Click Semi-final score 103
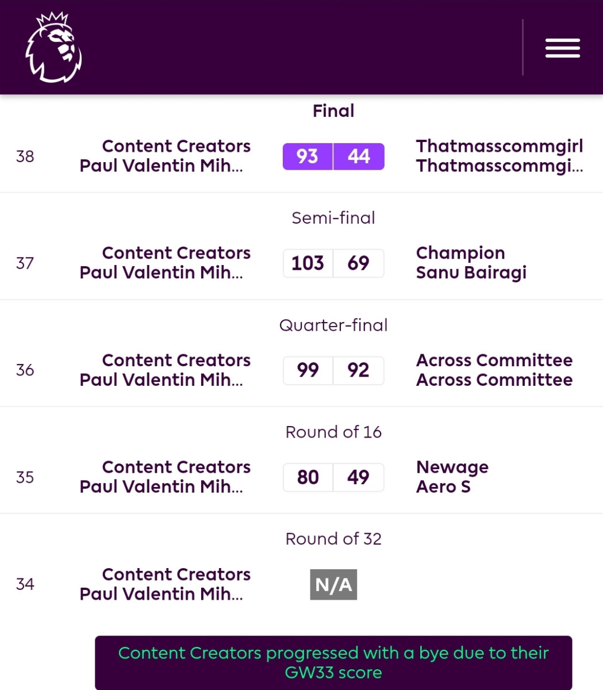 308,263
